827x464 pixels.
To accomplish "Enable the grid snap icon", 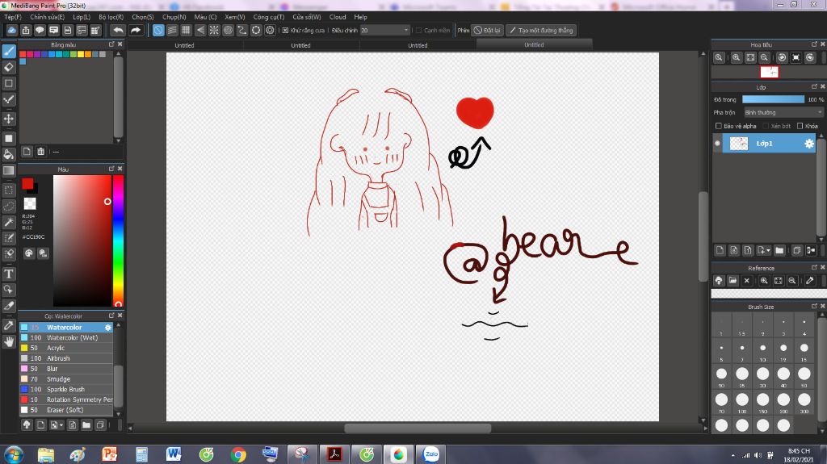I will click(186, 30).
